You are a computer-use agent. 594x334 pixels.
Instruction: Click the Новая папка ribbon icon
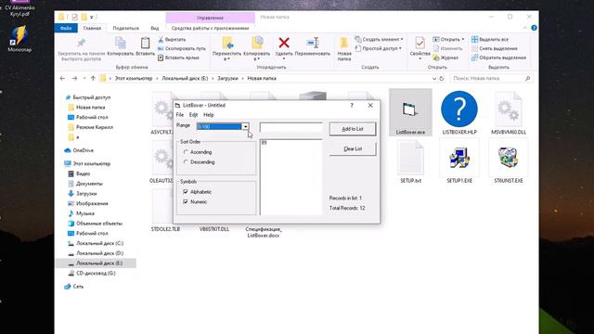coord(344,44)
